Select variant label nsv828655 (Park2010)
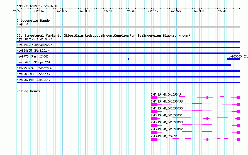248x155 pixels. (x=33, y=51)
